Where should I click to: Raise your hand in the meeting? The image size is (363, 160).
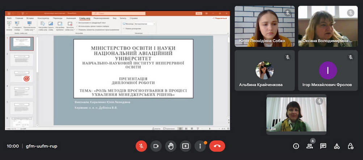click(171, 146)
